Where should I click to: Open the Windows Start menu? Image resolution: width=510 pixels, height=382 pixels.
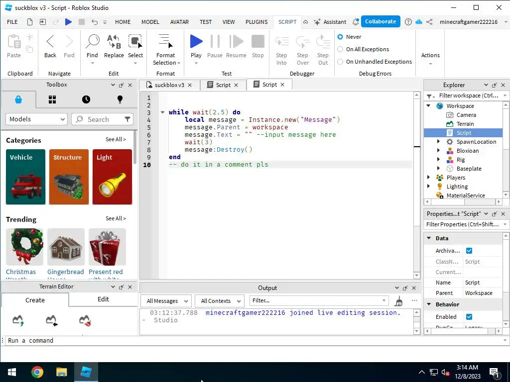pyautogui.click(x=12, y=372)
